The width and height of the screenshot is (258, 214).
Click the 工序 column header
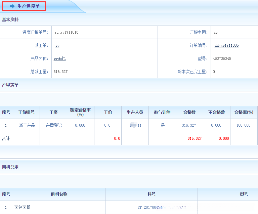53,112
